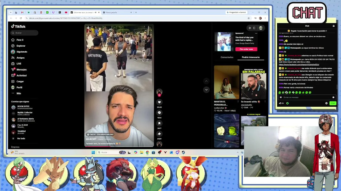
Task: Focus the TikTok Buscar search field
Action: click(25, 33)
